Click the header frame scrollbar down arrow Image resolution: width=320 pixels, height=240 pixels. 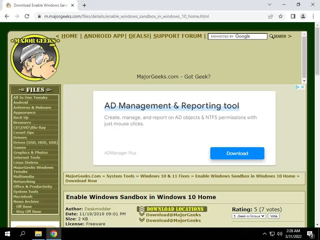304,81
